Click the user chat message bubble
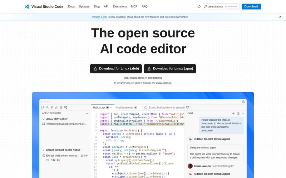286x178 pixels. (221, 125)
